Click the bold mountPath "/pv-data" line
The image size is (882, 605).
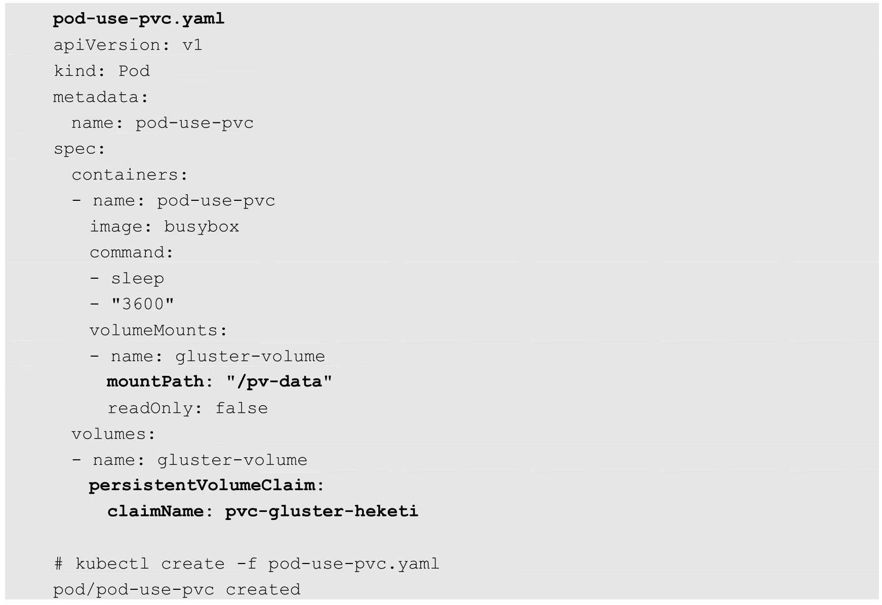pos(219,381)
